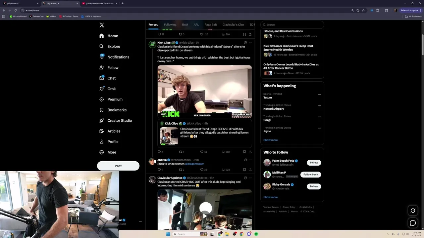The image size is (424, 238).
Task: Open Explore in the sidebar
Action: 110,46
